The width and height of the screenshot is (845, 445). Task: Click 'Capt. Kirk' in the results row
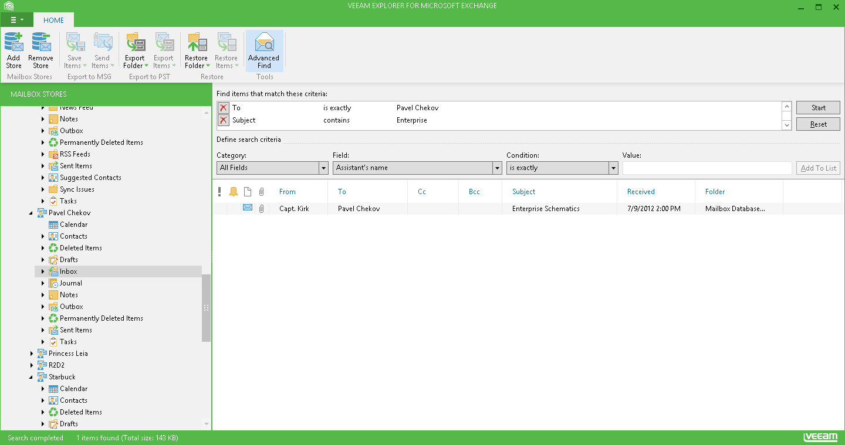coord(294,209)
